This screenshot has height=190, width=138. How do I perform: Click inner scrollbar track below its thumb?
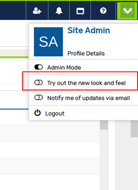click(104, 159)
